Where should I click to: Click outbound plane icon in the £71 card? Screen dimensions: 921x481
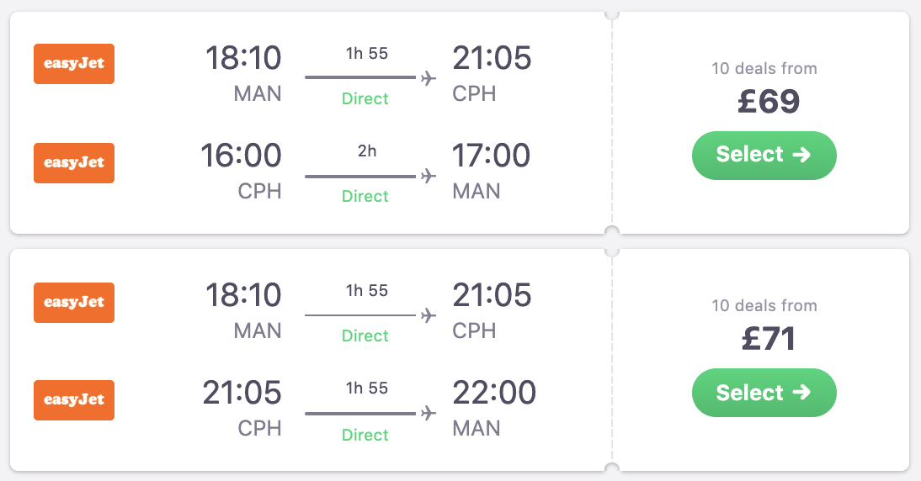429,315
